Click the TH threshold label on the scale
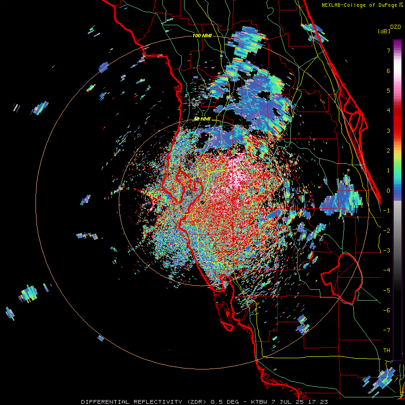 [387, 351]
